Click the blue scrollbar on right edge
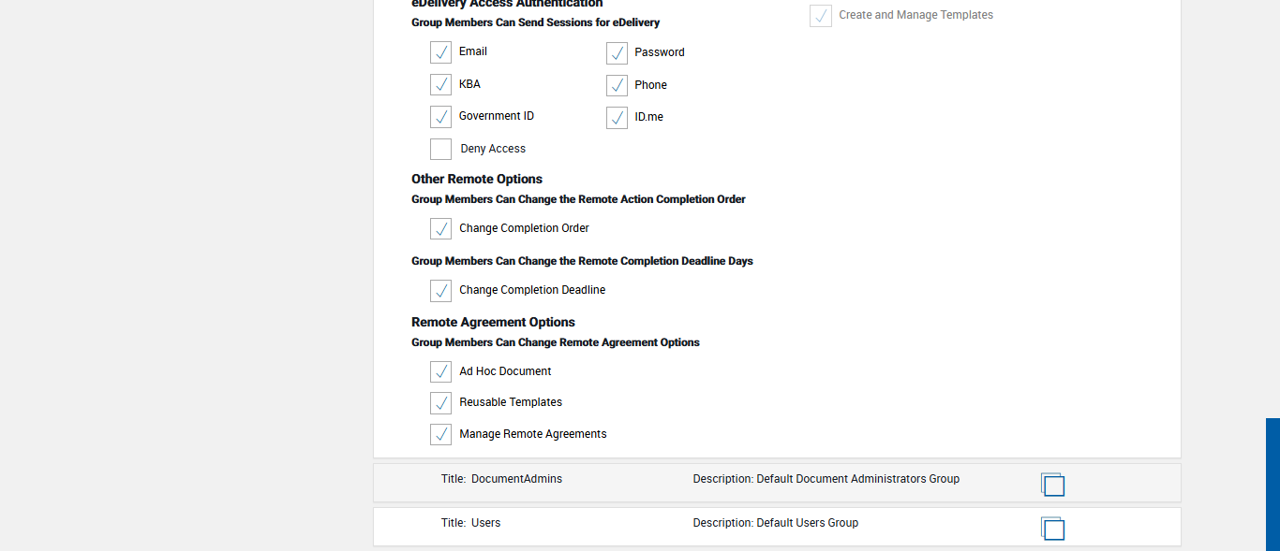The width and height of the screenshot is (1280, 551). point(1273,484)
